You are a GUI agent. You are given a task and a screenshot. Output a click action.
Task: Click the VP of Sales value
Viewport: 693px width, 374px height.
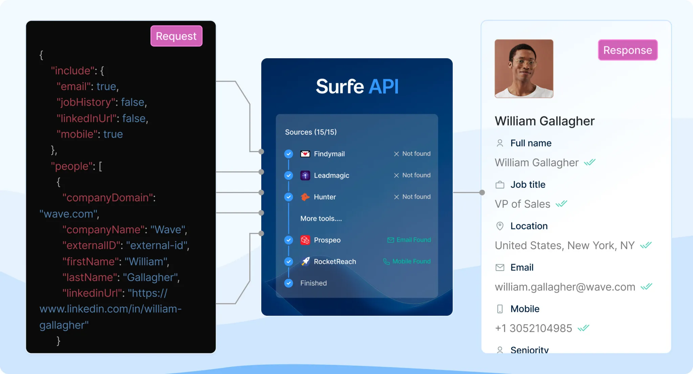(522, 204)
